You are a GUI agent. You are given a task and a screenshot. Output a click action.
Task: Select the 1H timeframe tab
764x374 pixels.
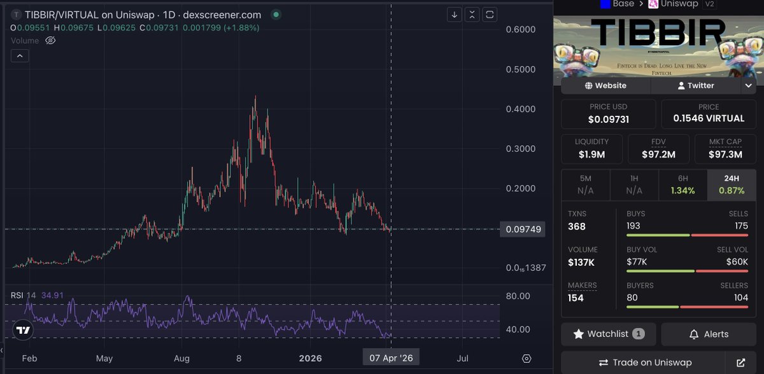[634, 184]
